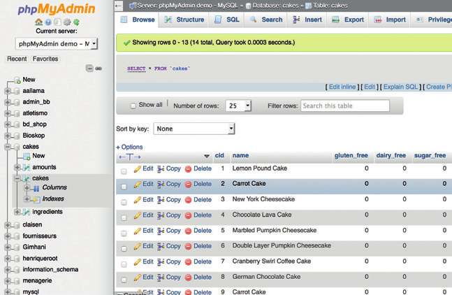Open the Search tab
Viewport: 452px width, 295px height.
click(x=266, y=20)
